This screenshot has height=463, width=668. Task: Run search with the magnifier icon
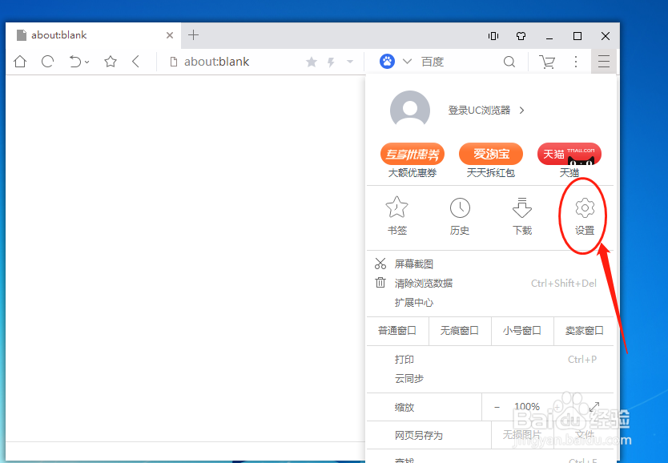509,62
